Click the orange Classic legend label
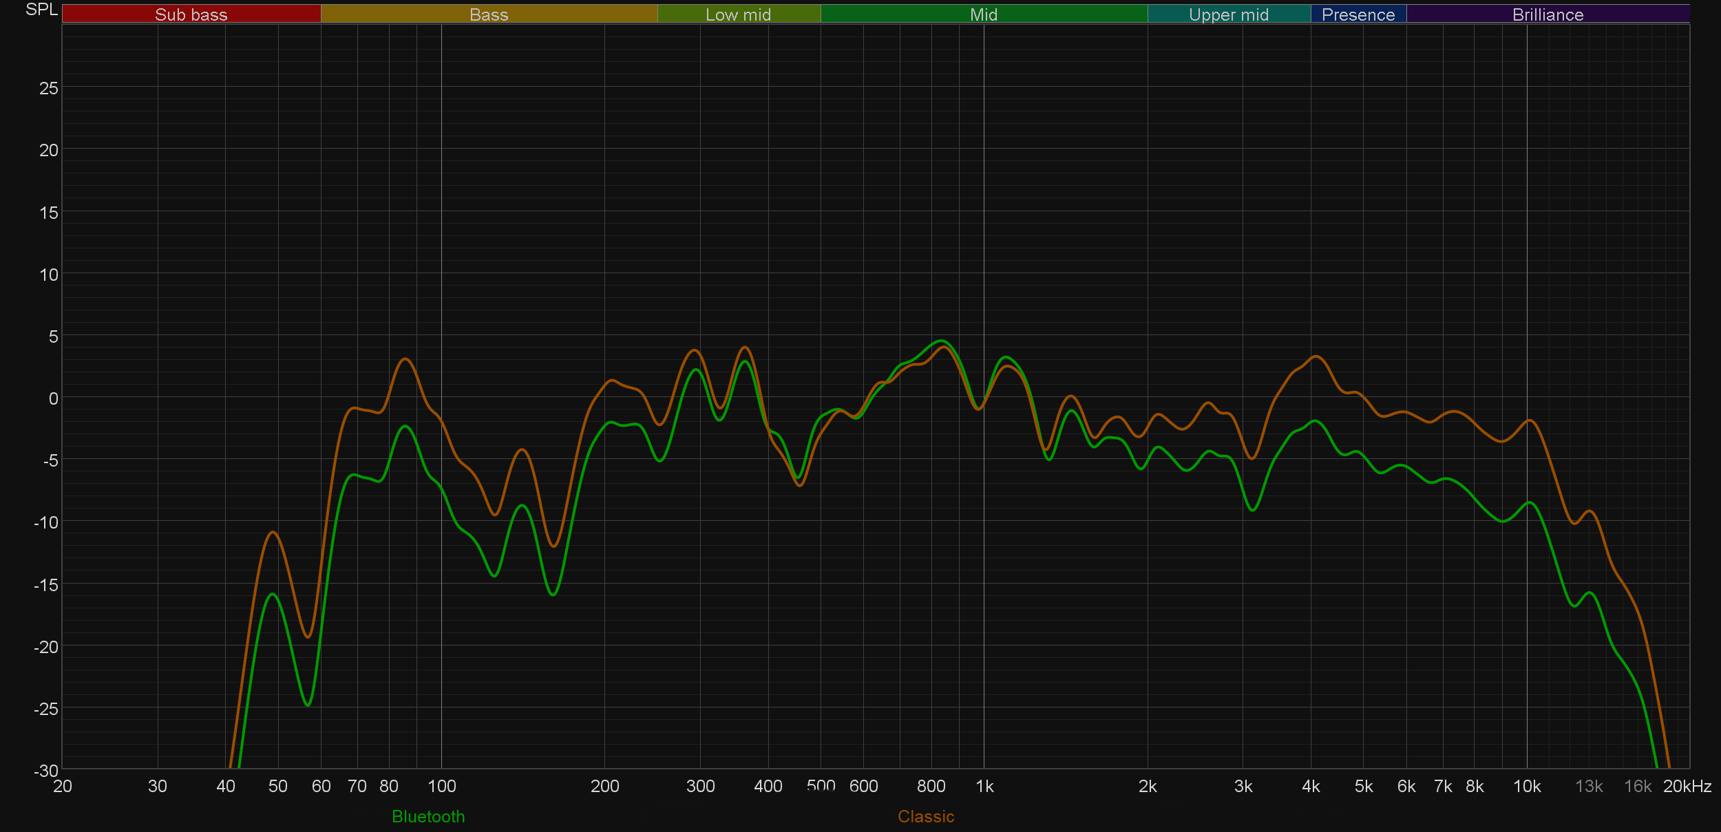This screenshot has width=1721, height=832. 925,816
